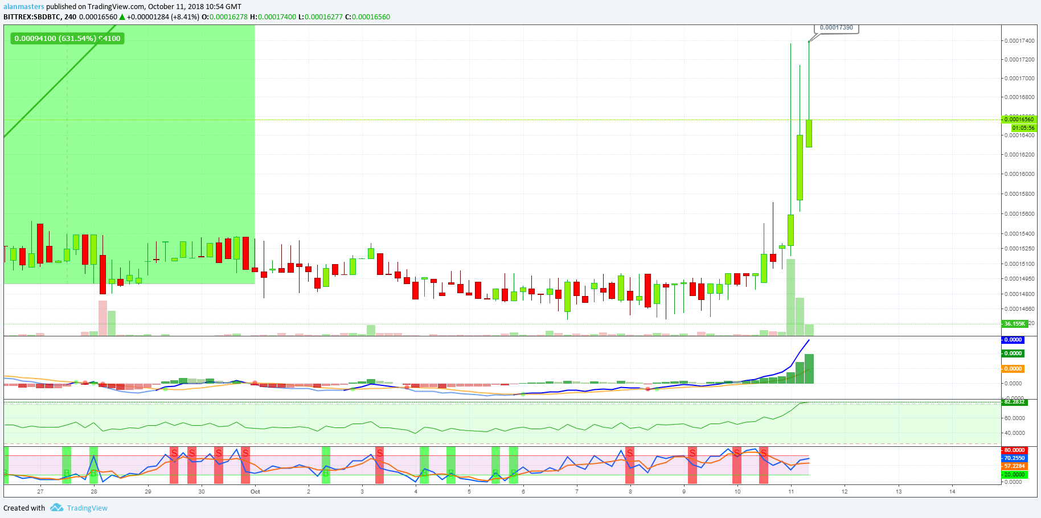This screenshot has height=518, width=1041.
Task: Select the 0.00016560 current price tag
Action: point(1019,120)
